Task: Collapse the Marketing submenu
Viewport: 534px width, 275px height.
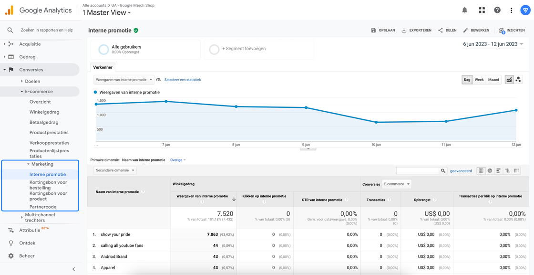Action: [x=28, y=164]
